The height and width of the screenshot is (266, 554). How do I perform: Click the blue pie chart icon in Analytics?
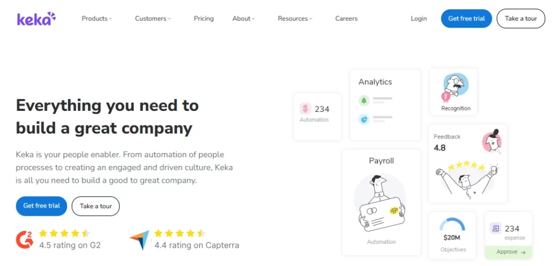364,118
